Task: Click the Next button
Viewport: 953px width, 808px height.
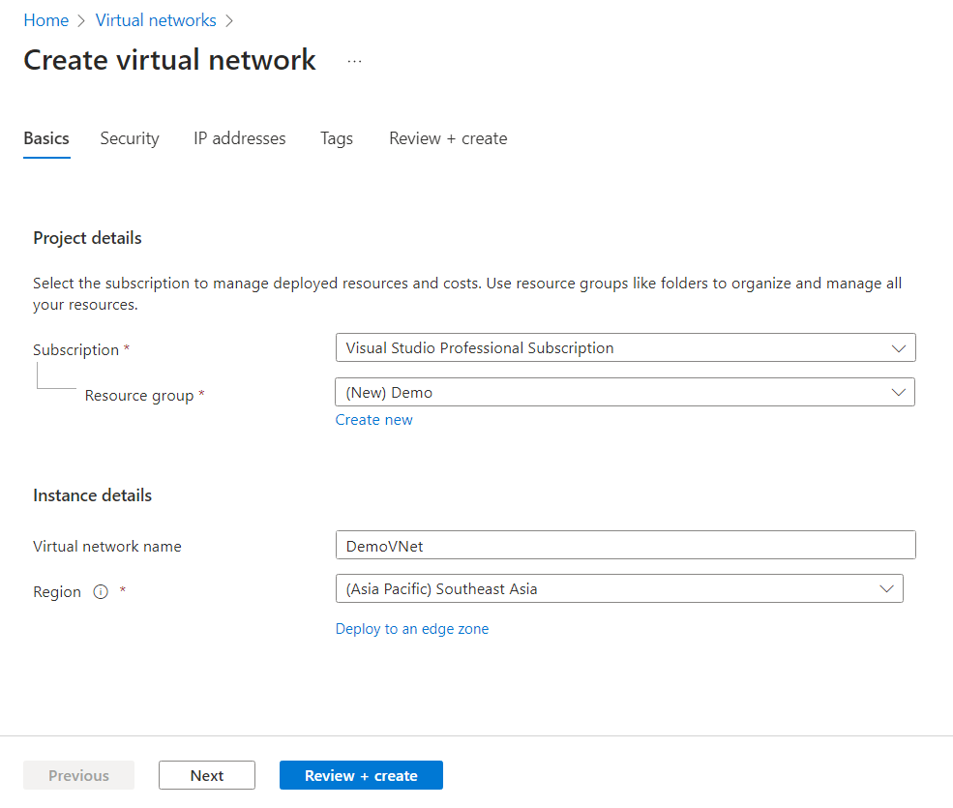Action: [206, 774]
